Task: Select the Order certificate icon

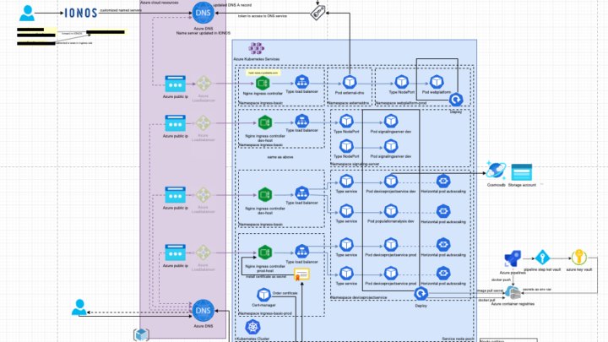Action: (299, 275)
